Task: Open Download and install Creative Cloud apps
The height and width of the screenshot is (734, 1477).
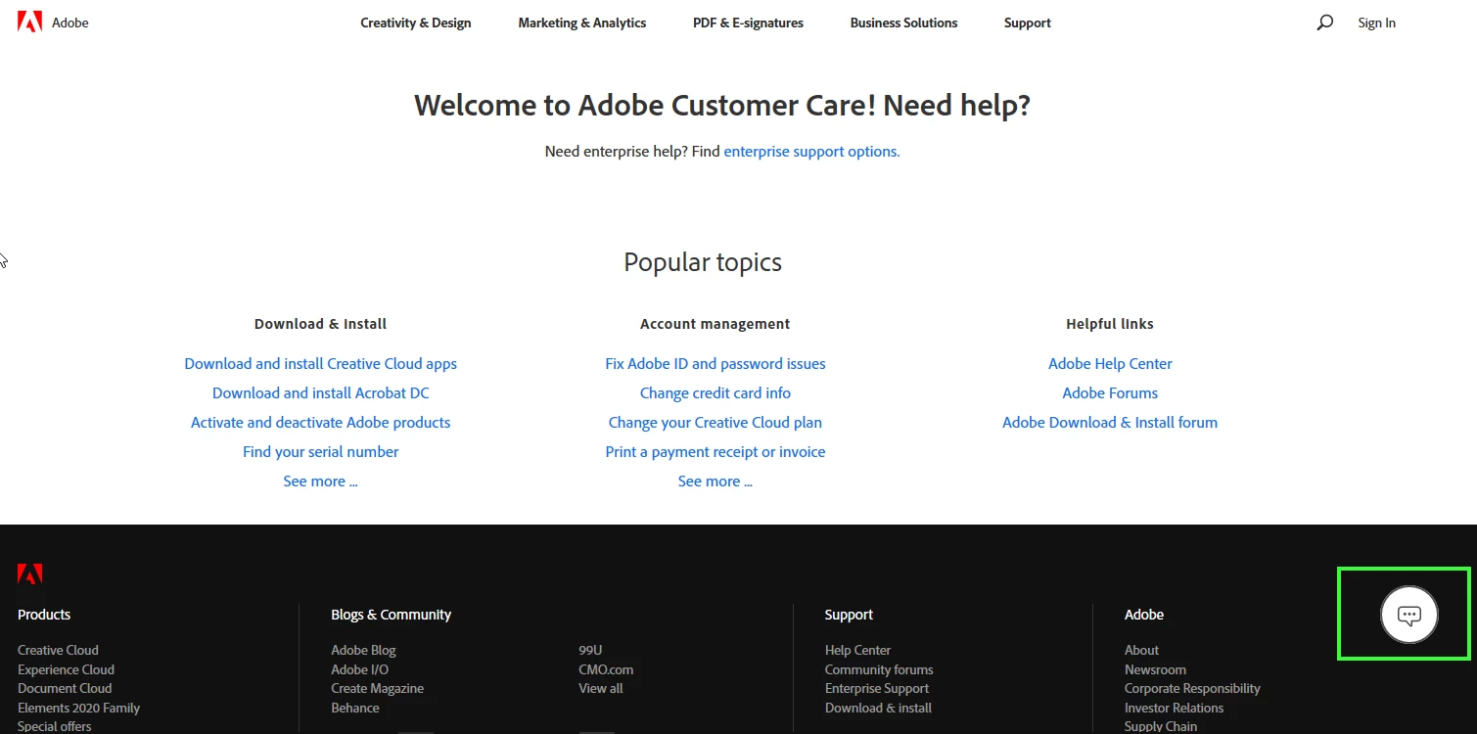Action: point(321,363)
